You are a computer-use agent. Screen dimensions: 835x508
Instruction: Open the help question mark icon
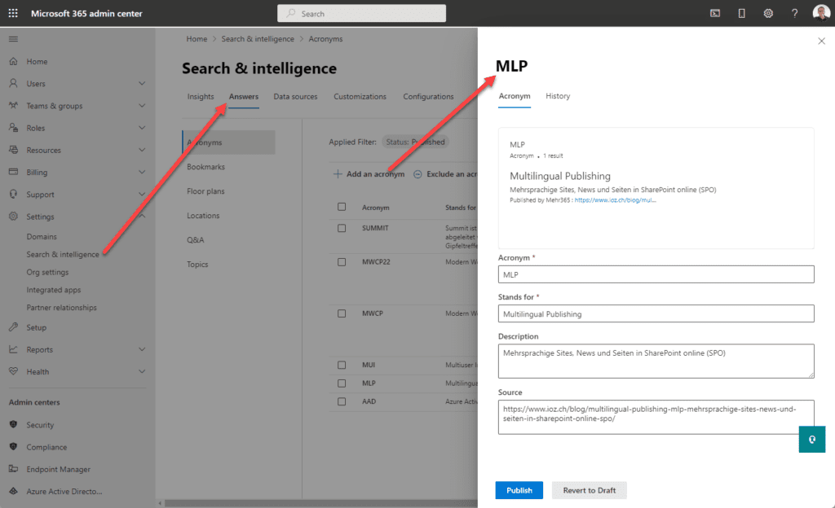click(x=794, y=13)
